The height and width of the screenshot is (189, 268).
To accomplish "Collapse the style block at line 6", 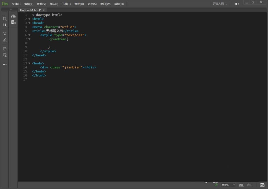I will [x=29, y=35].
